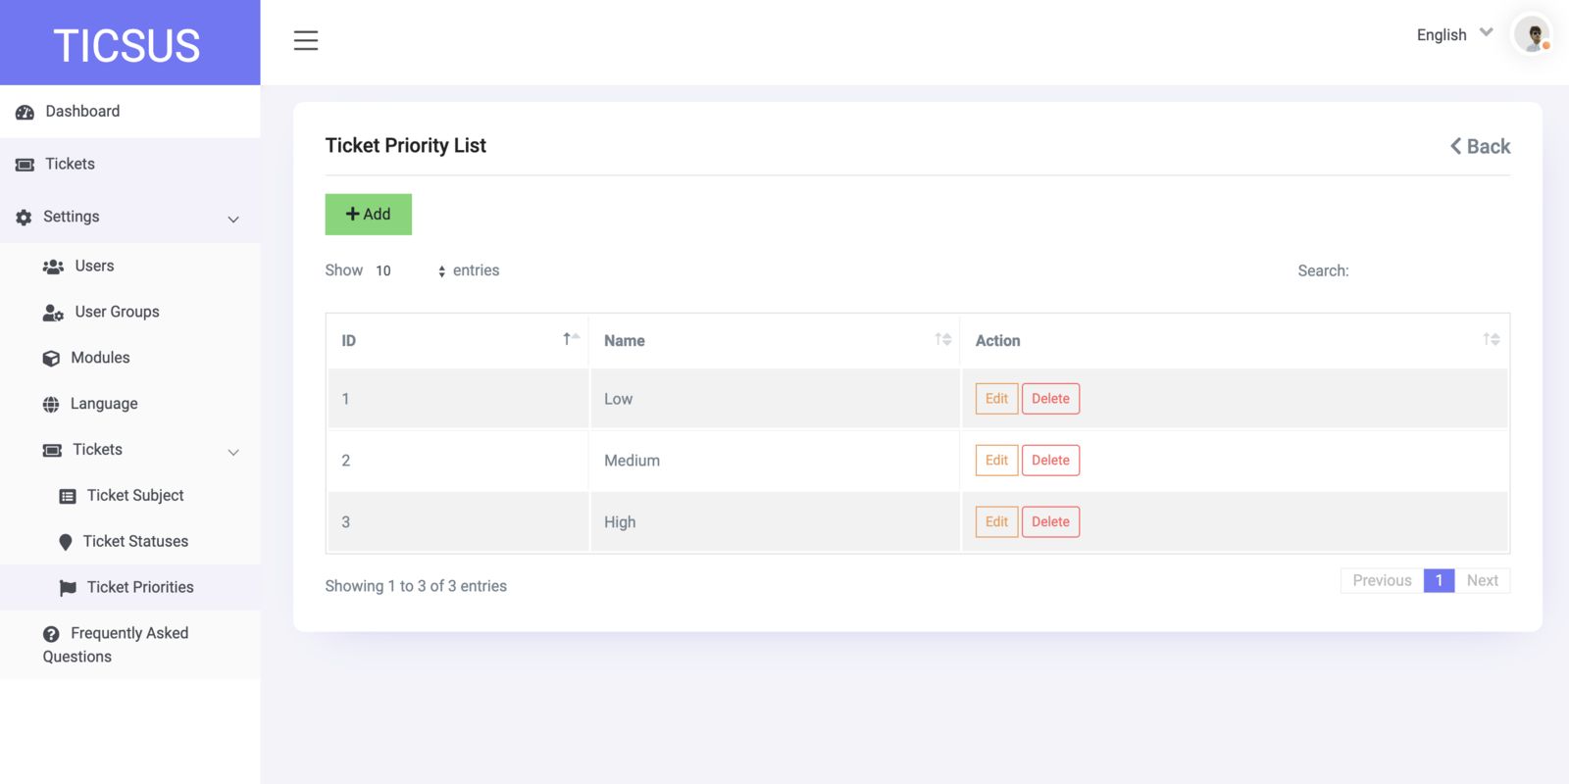Delete the Medium priority row

tap(1050, 461)
